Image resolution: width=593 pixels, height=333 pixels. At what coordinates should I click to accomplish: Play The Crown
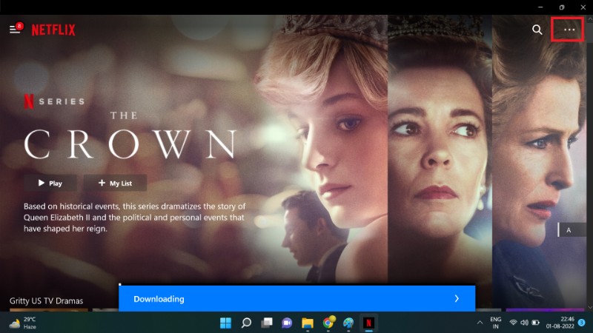click(50, 183)
